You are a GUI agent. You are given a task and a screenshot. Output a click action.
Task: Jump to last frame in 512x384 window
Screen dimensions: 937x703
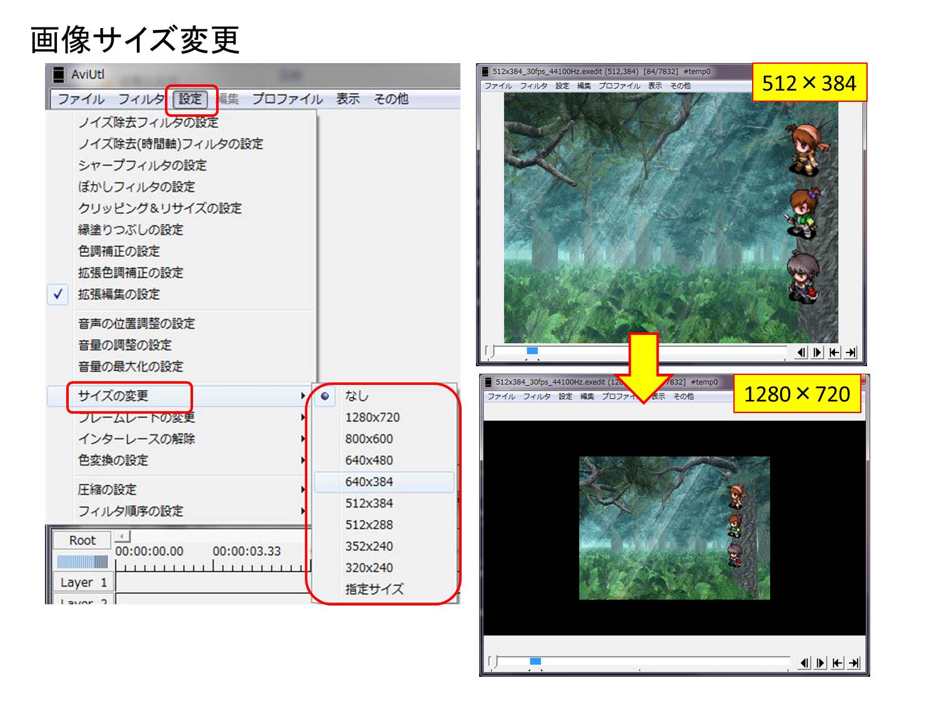tap(850, 352)
